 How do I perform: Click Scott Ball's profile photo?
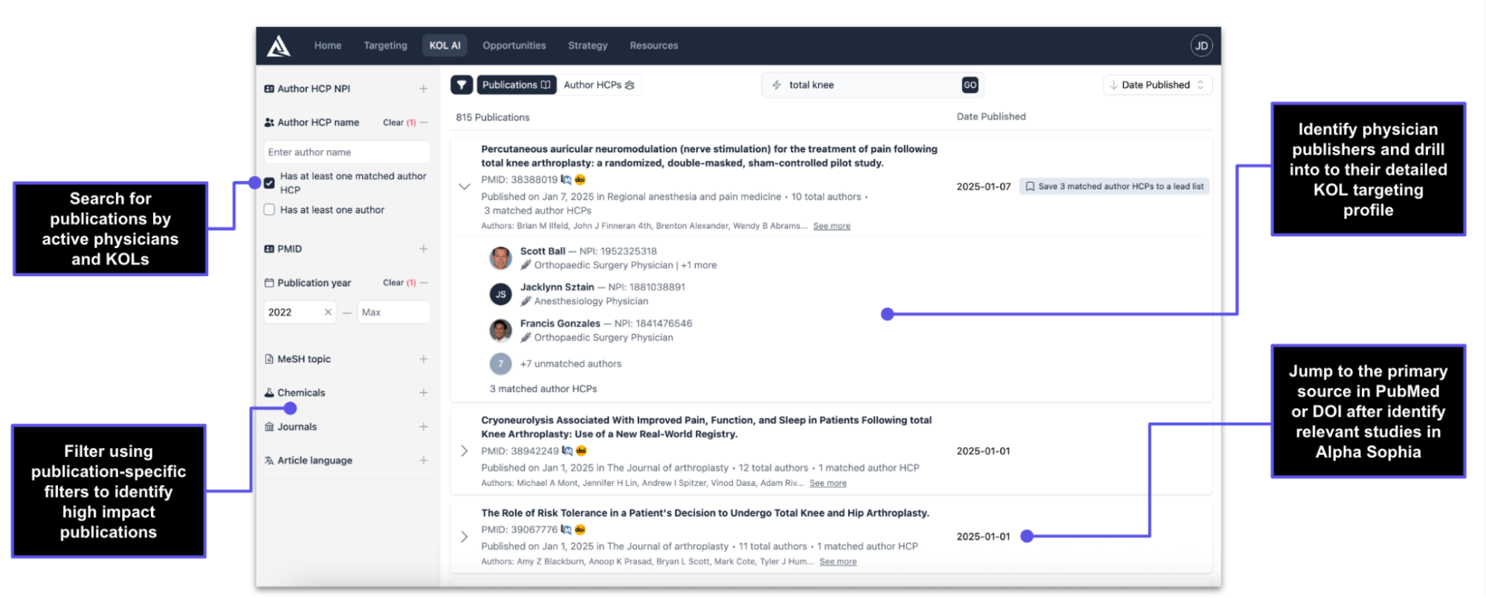tap(500, 258)
